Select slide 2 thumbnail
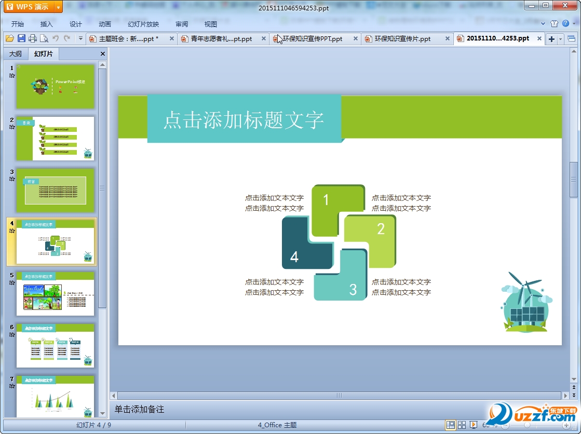 pos(55,138)
